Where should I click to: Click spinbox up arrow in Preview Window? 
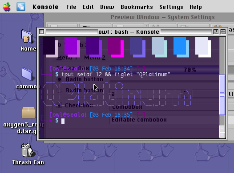[185, 92]
